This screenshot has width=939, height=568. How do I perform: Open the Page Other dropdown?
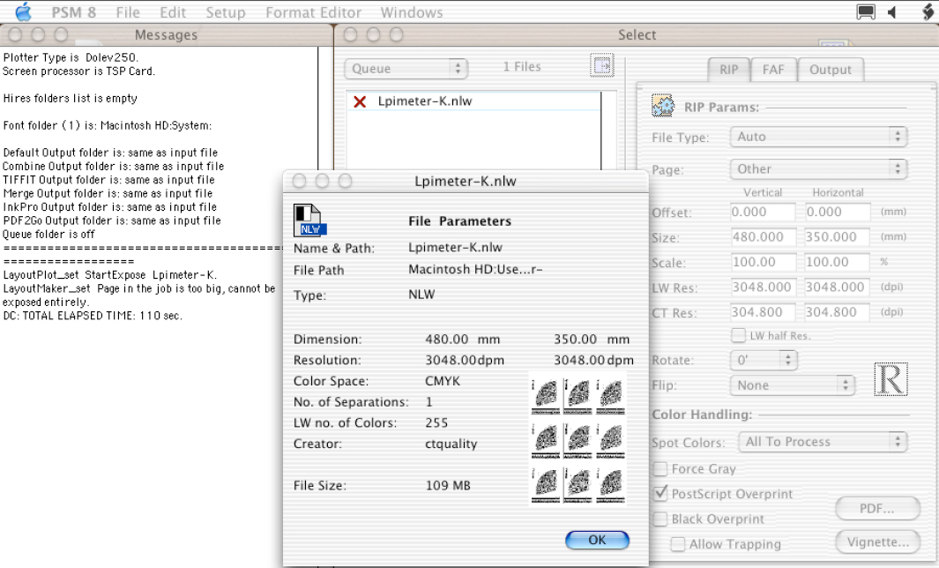(x=818, y=169)
